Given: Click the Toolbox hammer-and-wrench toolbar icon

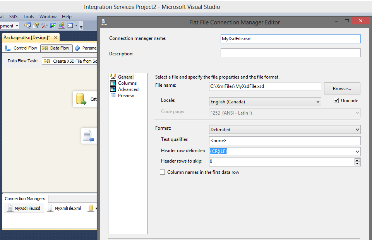Looking at the screenshot, I should (x=45, y=26).
